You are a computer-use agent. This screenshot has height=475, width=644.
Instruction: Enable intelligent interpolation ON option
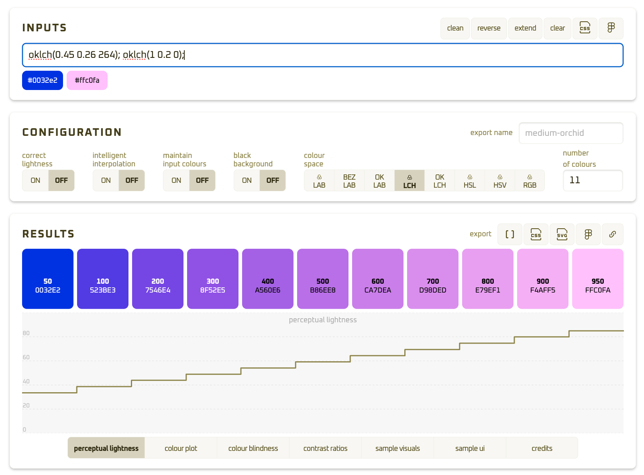[106, 180]
